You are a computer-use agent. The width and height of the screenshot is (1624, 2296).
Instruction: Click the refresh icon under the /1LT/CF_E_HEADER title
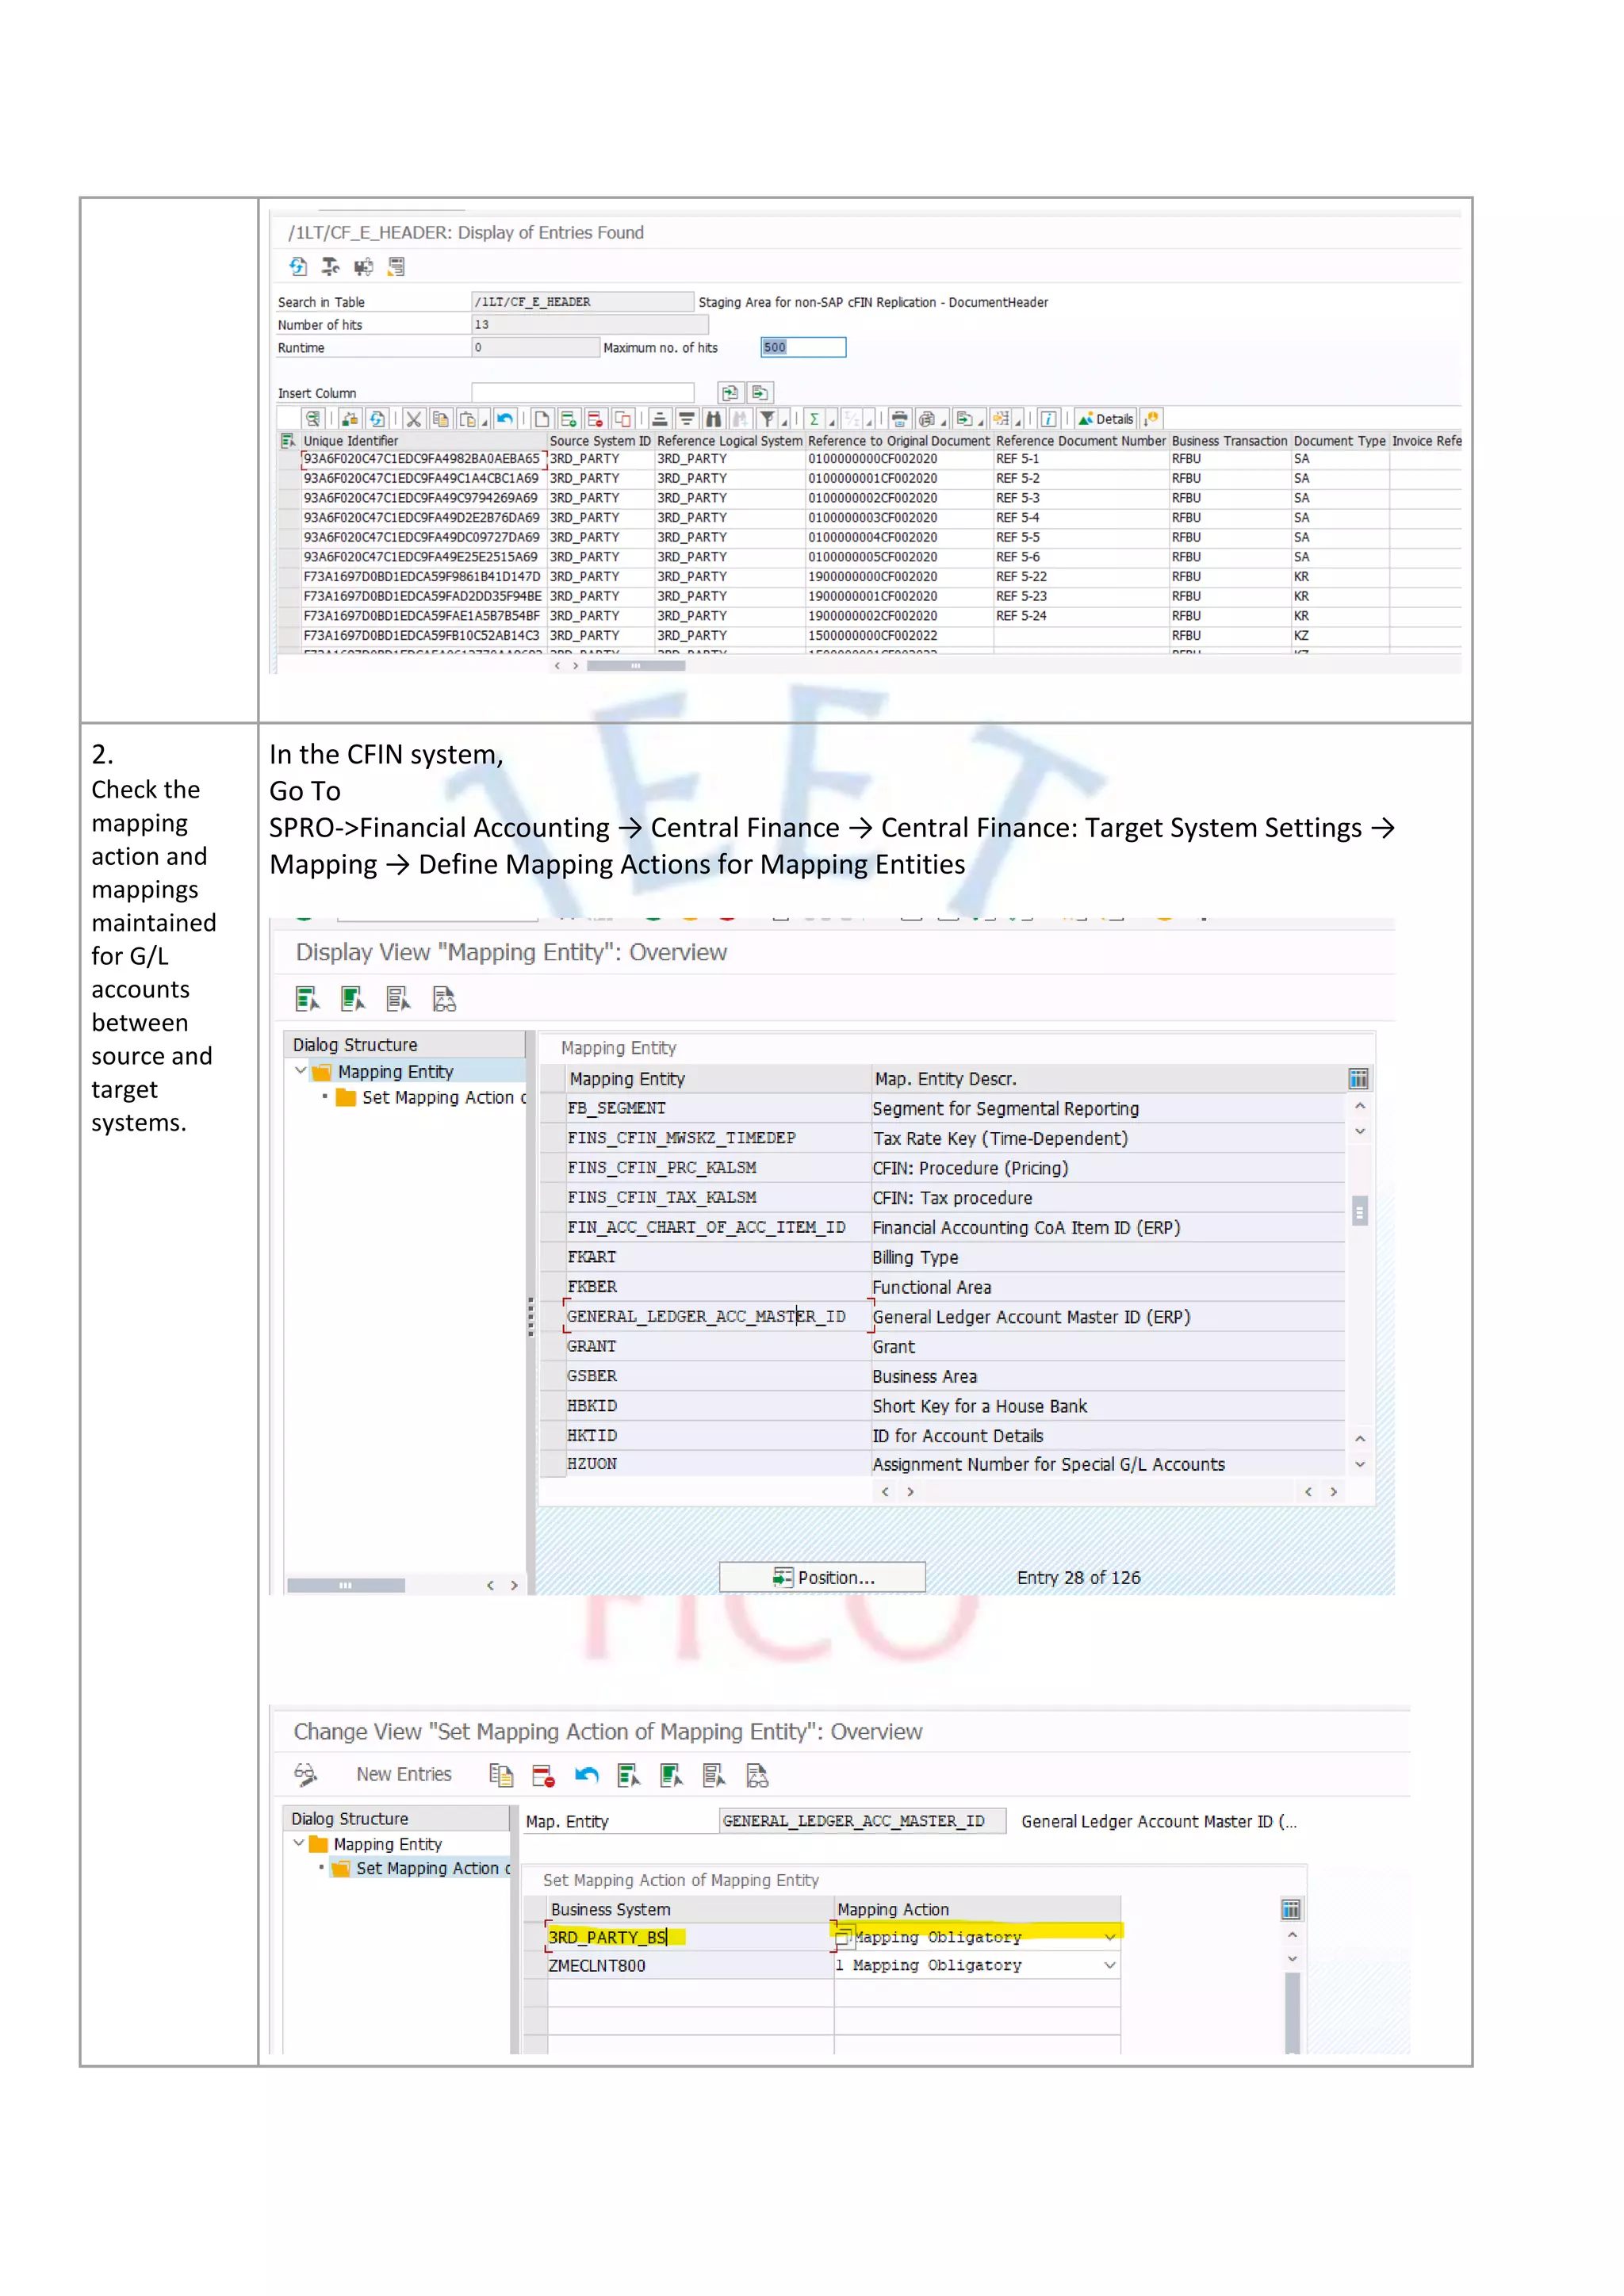298,266
